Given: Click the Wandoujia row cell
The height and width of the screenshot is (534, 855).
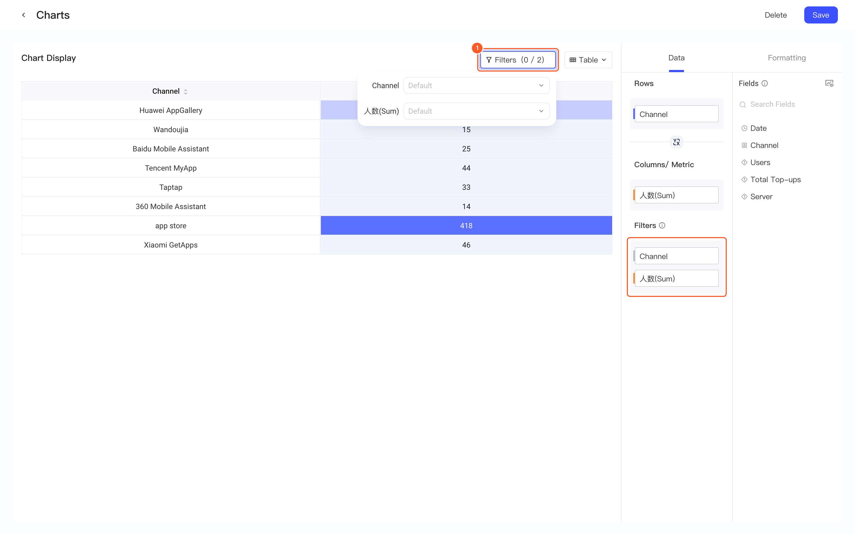Looking at the screenshot, I should pos(171,129).
